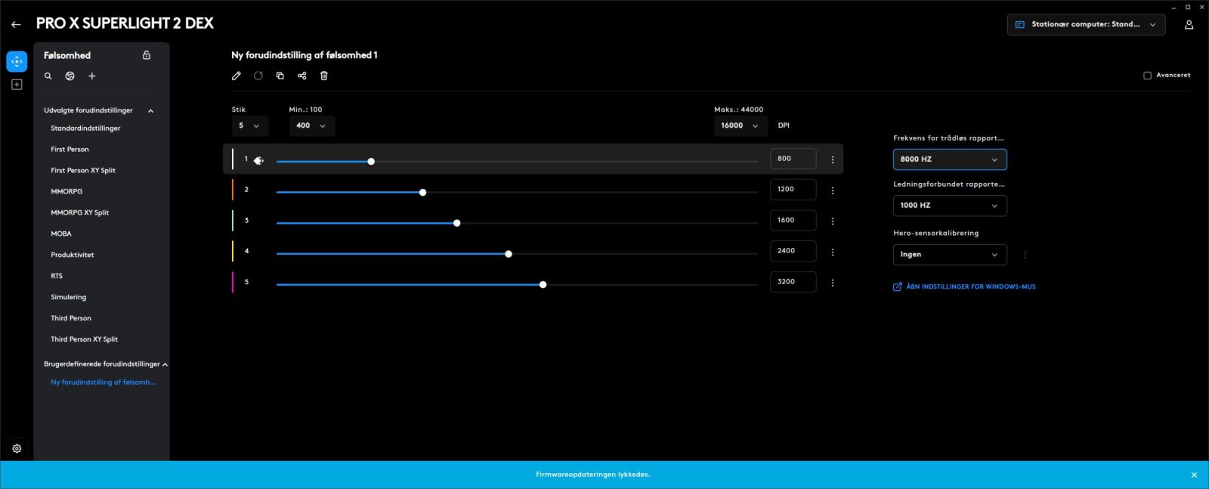This screenshot has width=1209, height=489.
Task: Select Produktivitet preset
Action: tap(73, 255)
